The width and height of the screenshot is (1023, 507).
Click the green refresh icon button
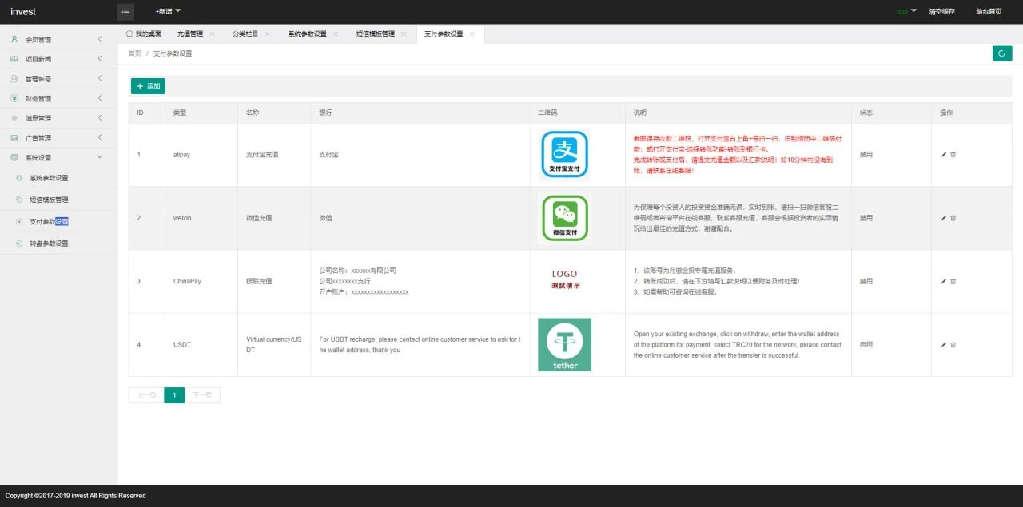(x=1001, y=53)
